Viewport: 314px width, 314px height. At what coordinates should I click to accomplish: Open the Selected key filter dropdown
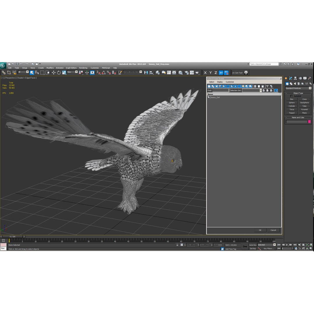tap(267, 245)
